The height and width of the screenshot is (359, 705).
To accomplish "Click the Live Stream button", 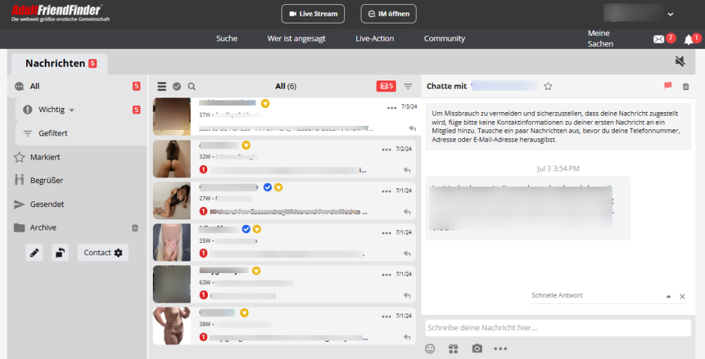I will tap(313, 14).
